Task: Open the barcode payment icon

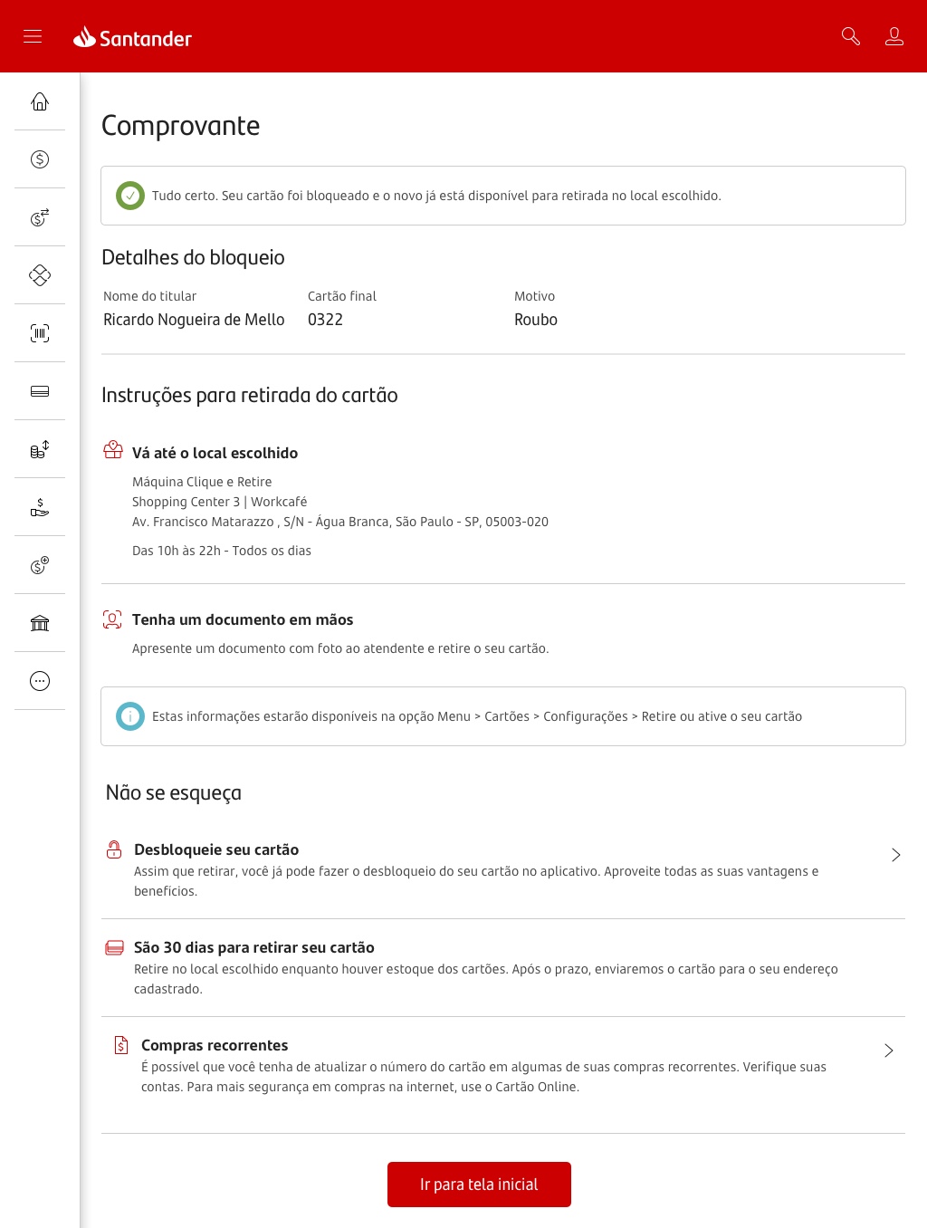Action: pyautogui.click(x=40, y=333)
